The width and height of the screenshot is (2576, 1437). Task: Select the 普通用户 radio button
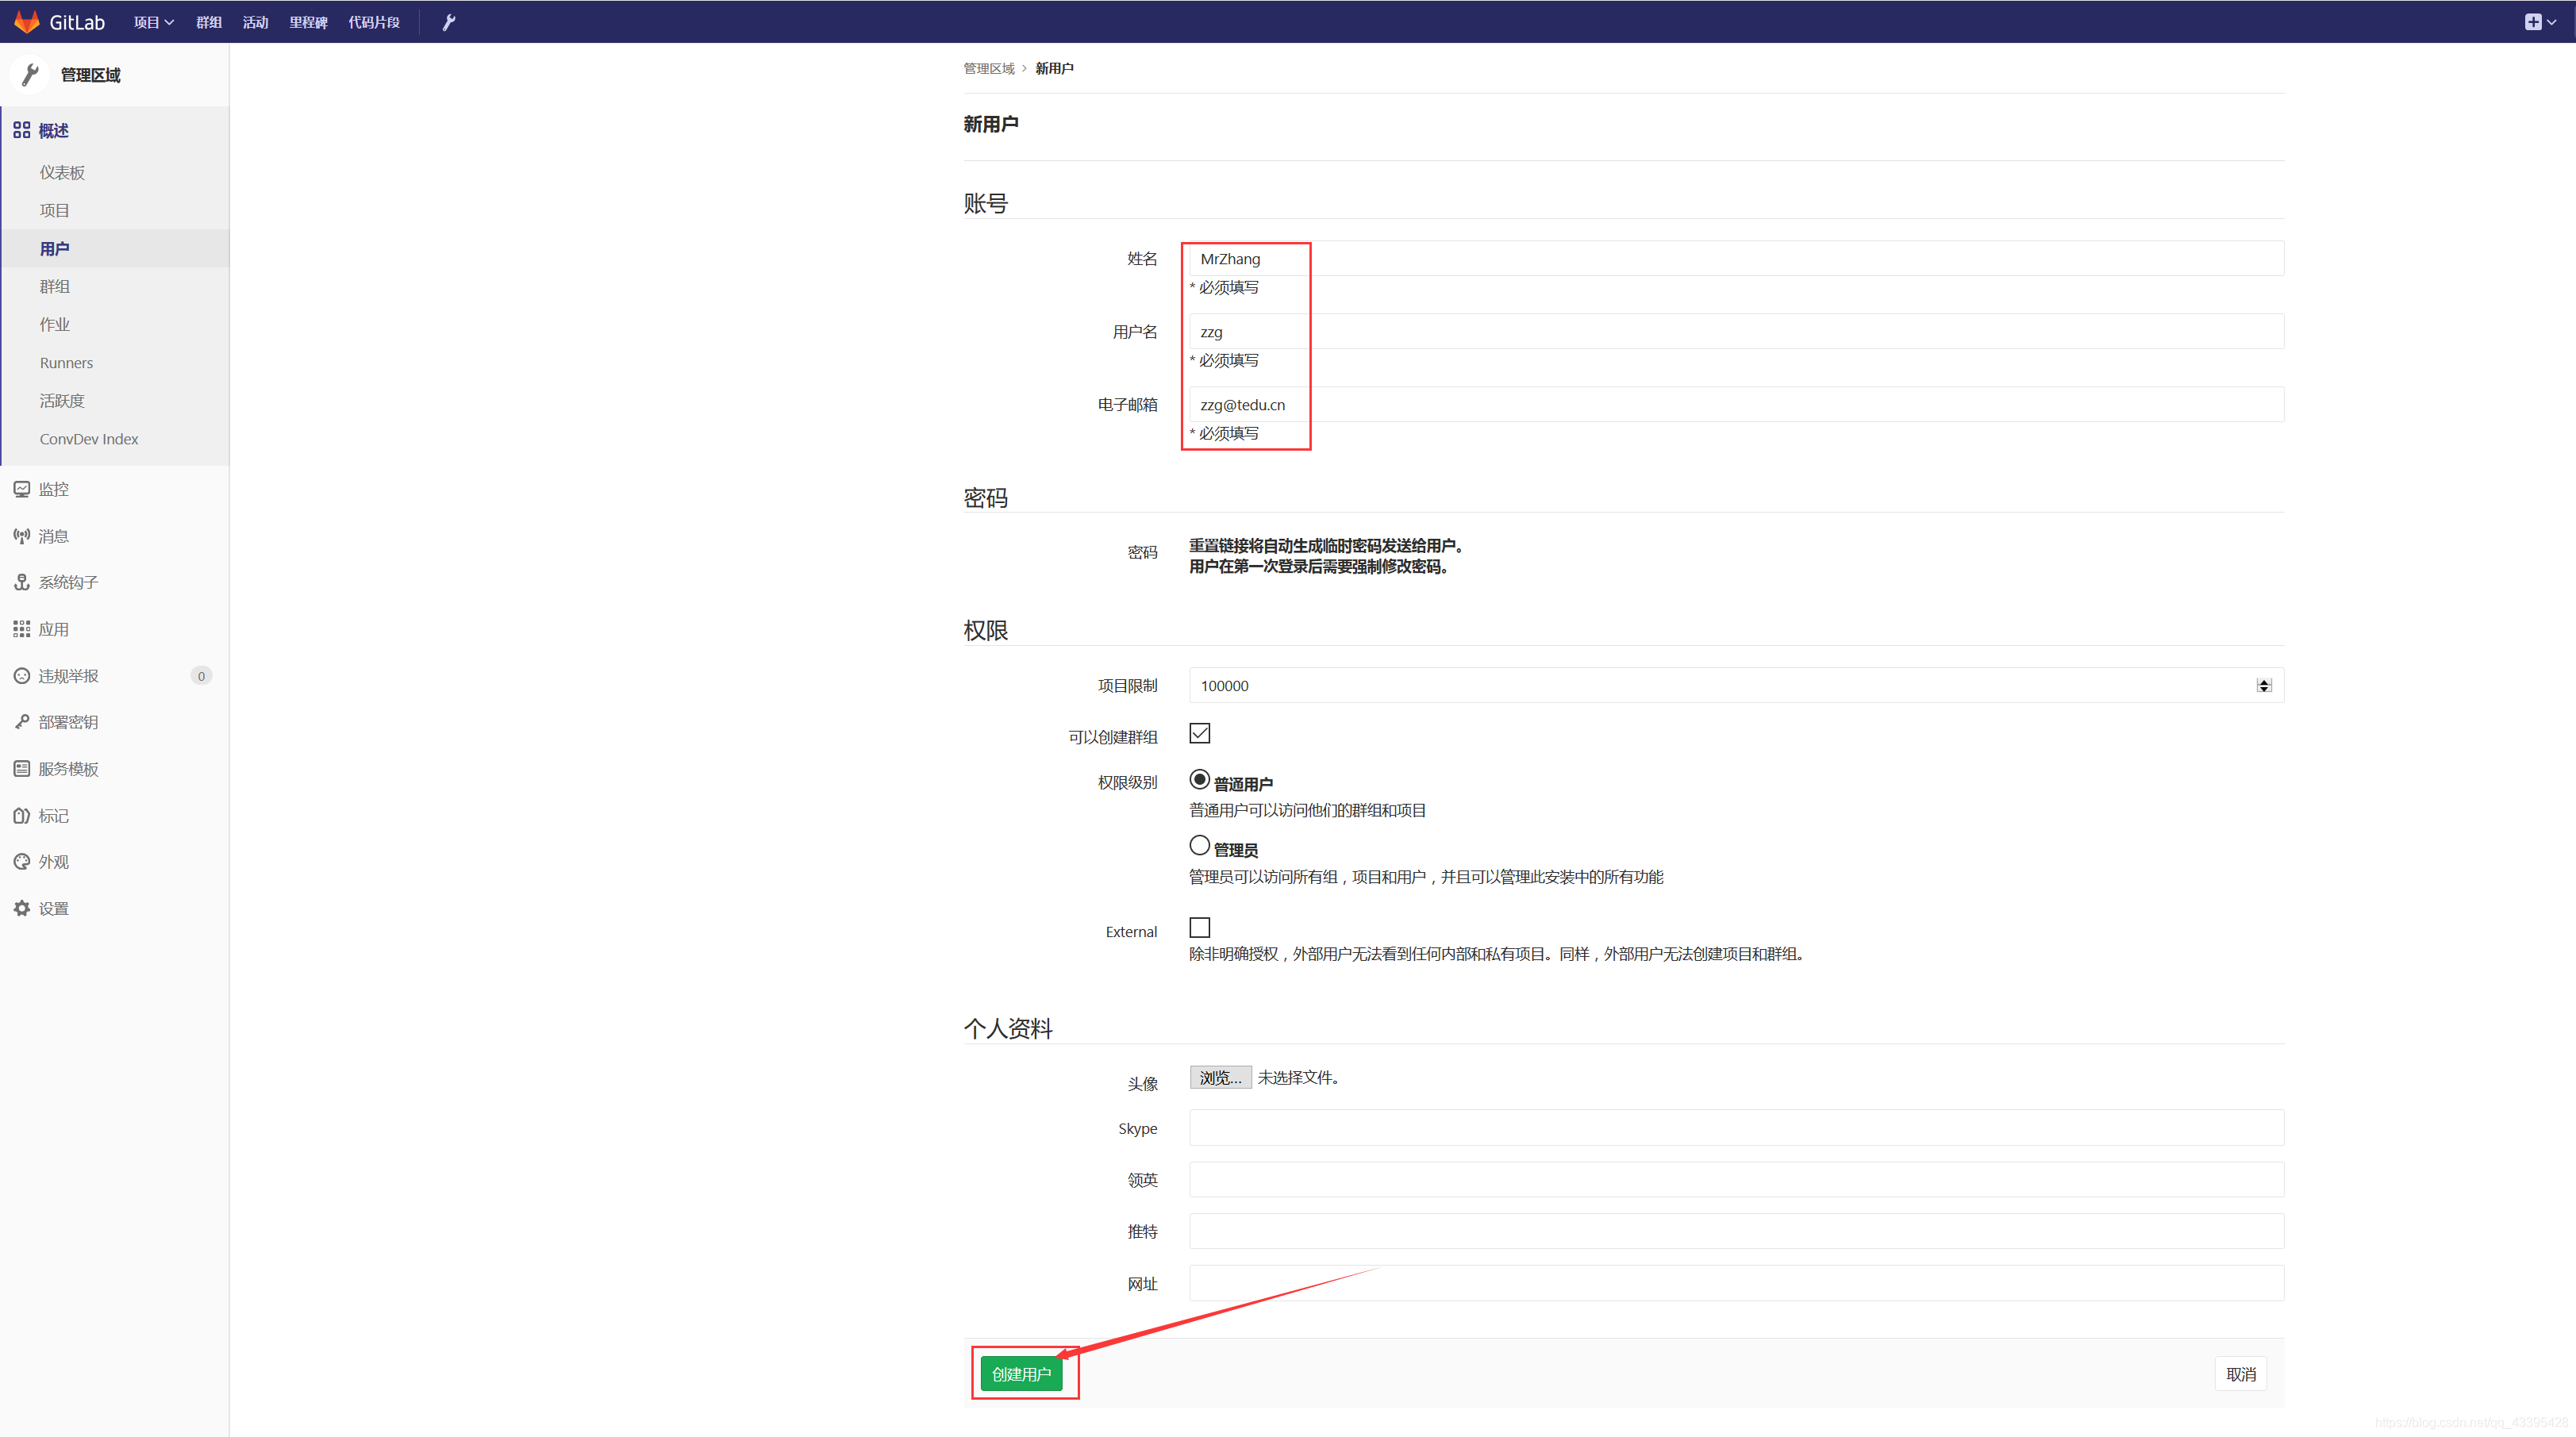point(1198,778)
